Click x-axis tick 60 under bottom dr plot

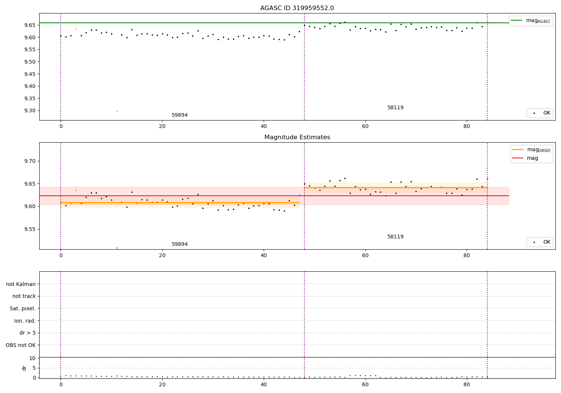pyautogui.click(x=365, y=385)
